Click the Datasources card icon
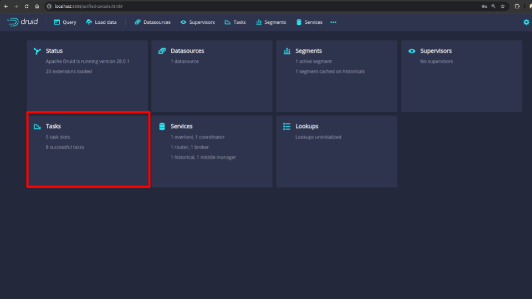 pos(162,51)
